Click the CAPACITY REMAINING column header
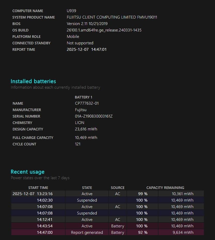Screen dimensions: 215x240 tap(165, 188)
